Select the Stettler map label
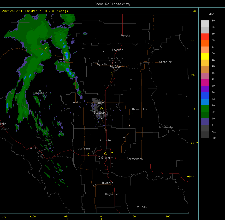This screenshot has height=220, width=225. click(165, 62)
